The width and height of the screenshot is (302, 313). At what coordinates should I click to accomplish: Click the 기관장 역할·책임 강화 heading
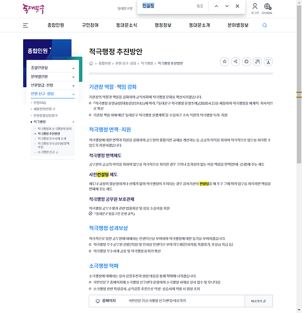[x=113, y=87]
